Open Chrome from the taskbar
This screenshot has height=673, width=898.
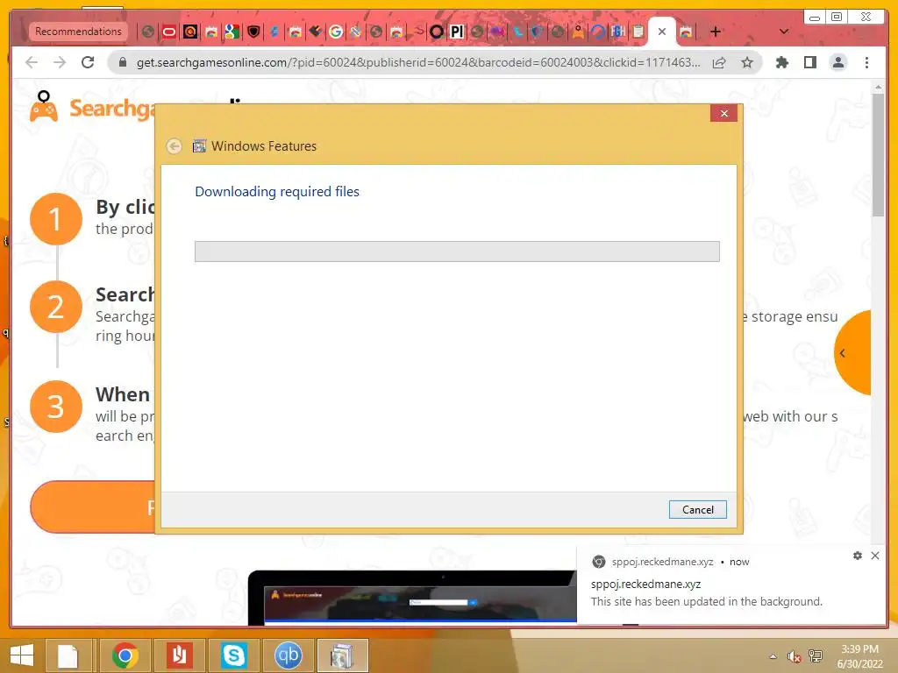click(125, 655)
